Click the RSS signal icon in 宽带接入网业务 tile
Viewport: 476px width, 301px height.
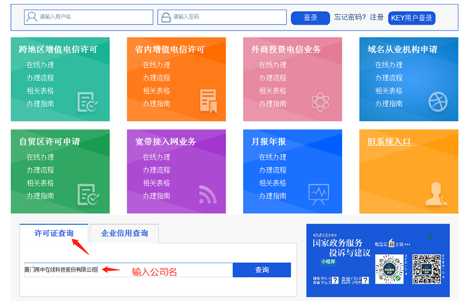click(x=207, y=194)
